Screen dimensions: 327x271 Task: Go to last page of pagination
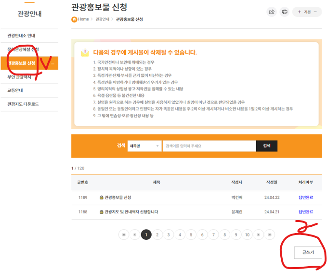click(x=270, y=235)
